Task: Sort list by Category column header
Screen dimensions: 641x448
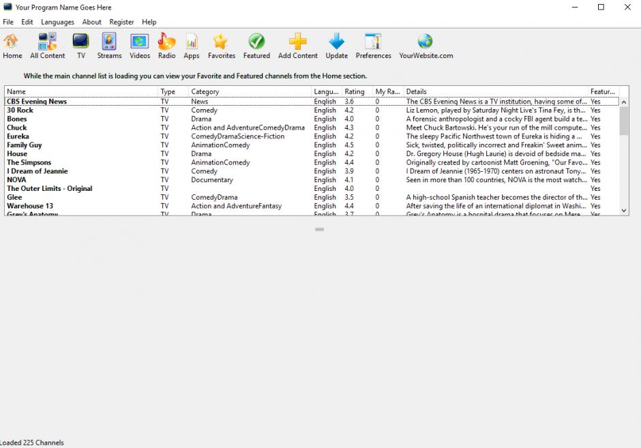Action: click(250, 91)
